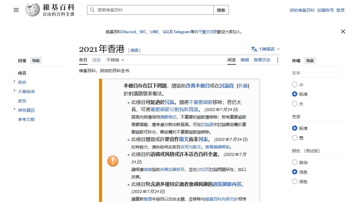This screenshot has width=359, height=202.
Task: Click the 討論頁 link in notice header
Action: click(226, 86)
